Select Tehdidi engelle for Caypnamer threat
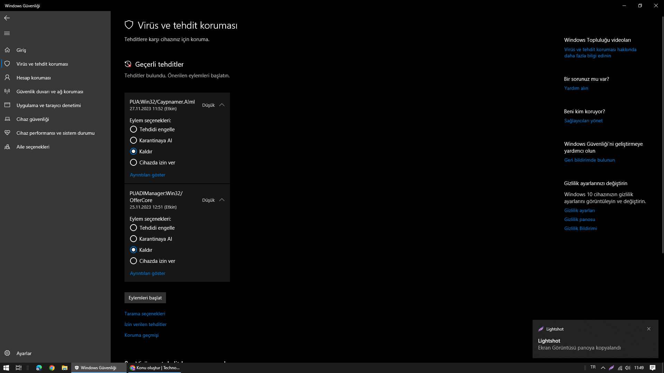This screenshot has height=373, width=664. (x=133, y=130)
